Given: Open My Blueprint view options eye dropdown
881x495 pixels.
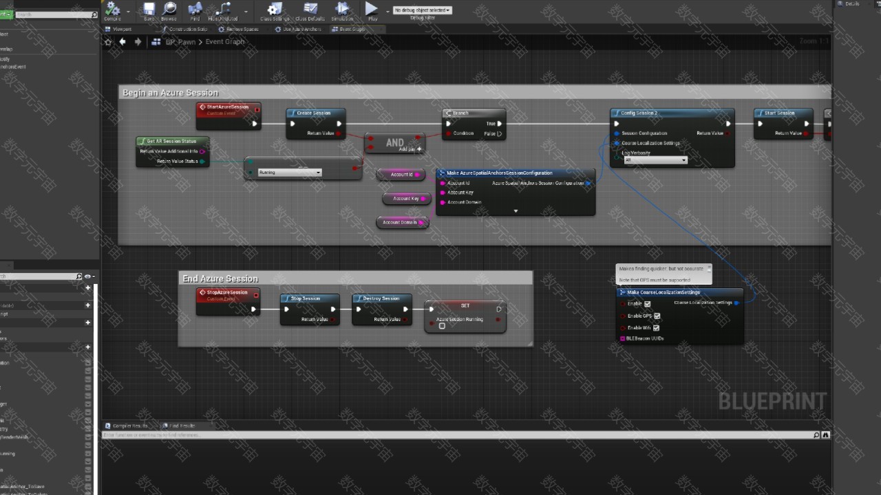Looking at the screenshot, I should (89, 276).
